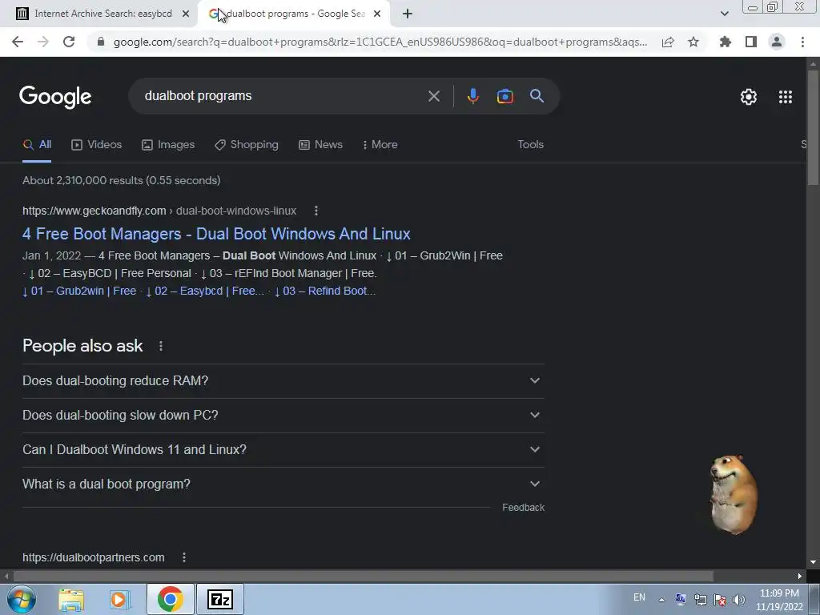Click the Feedback link
Screen dimensions: 820x615
(523, 508)
